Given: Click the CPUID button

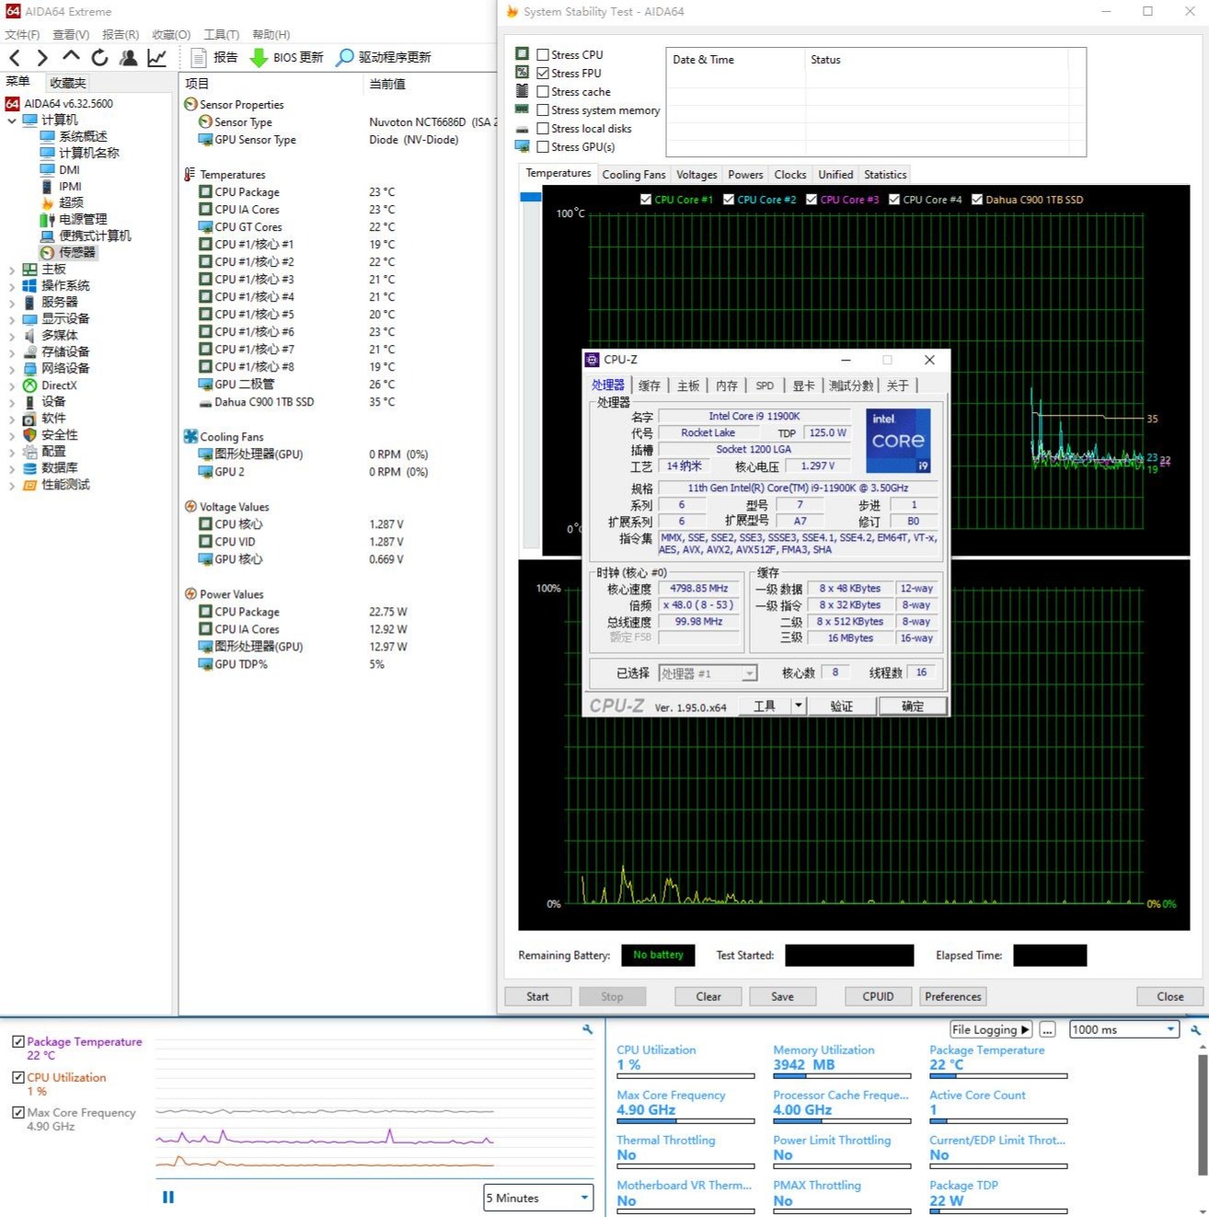Looking at the screenshot, I should [x=878, y=996].
